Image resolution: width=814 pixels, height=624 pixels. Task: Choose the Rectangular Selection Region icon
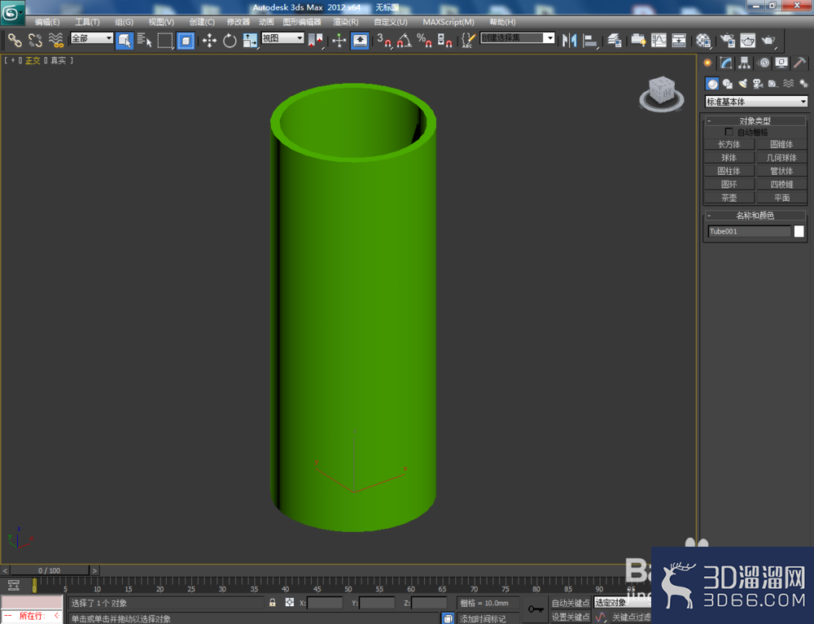click(x=165, y=40)
